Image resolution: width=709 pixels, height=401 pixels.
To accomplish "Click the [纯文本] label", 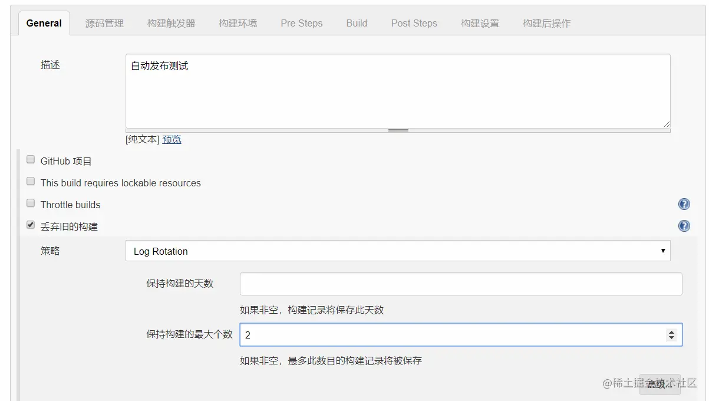I will click(143, 140).
